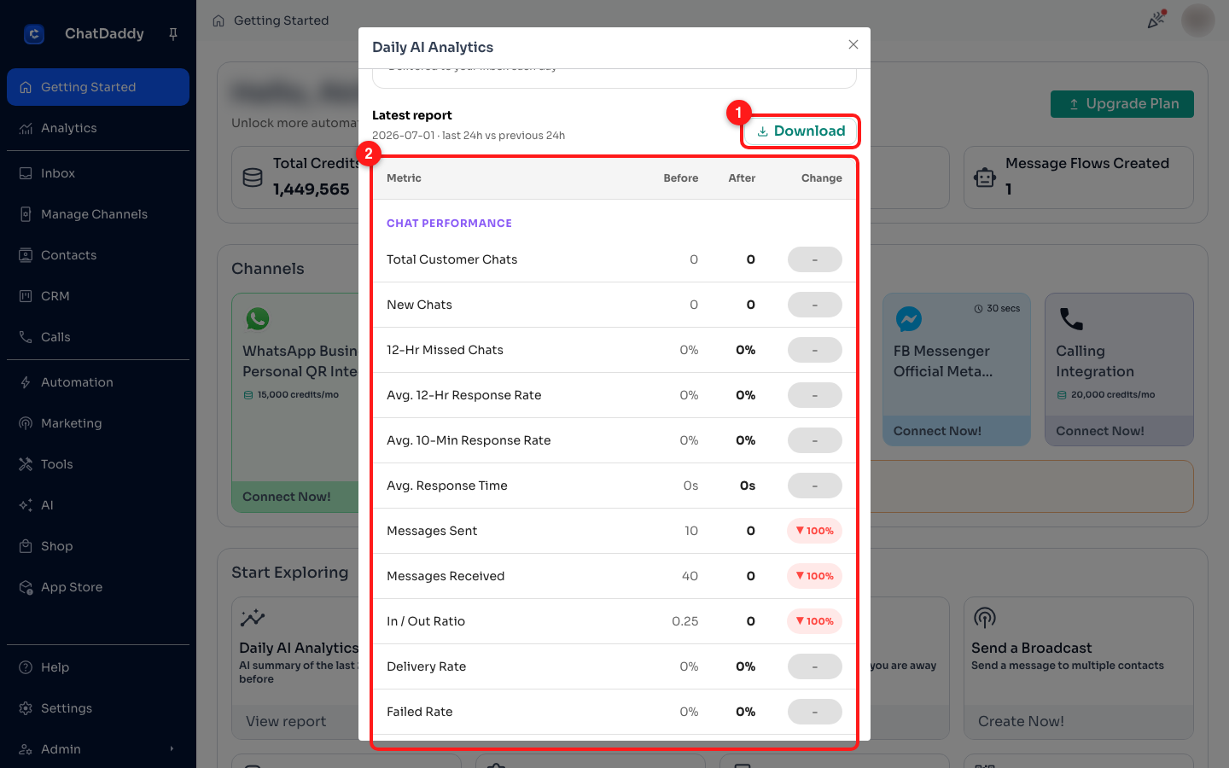Click the Admin user icon
The height and width of the screenshot is (768, 1229).
point(26,749)
